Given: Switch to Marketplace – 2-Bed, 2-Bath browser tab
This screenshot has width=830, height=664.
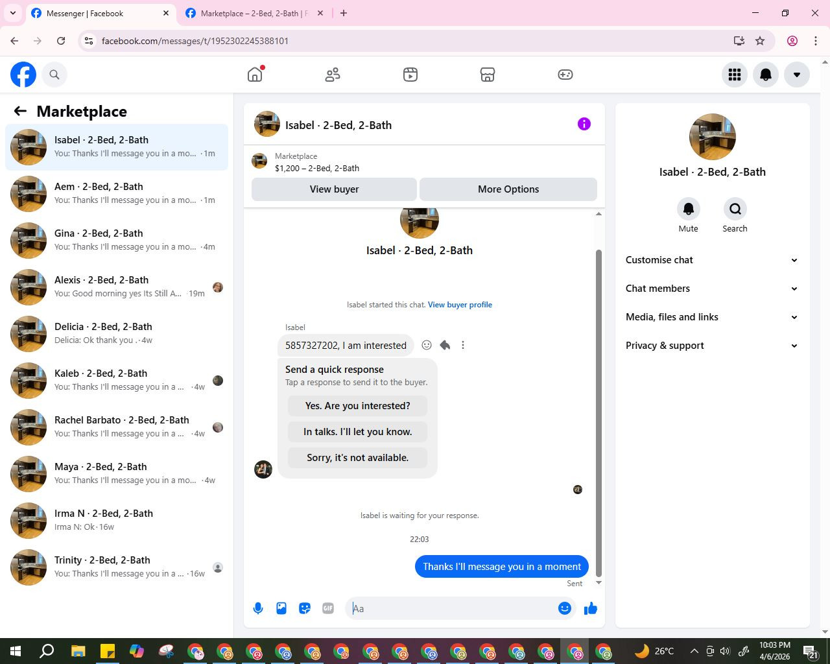Looking at the screenshot, I should click(x=254, y=13).
